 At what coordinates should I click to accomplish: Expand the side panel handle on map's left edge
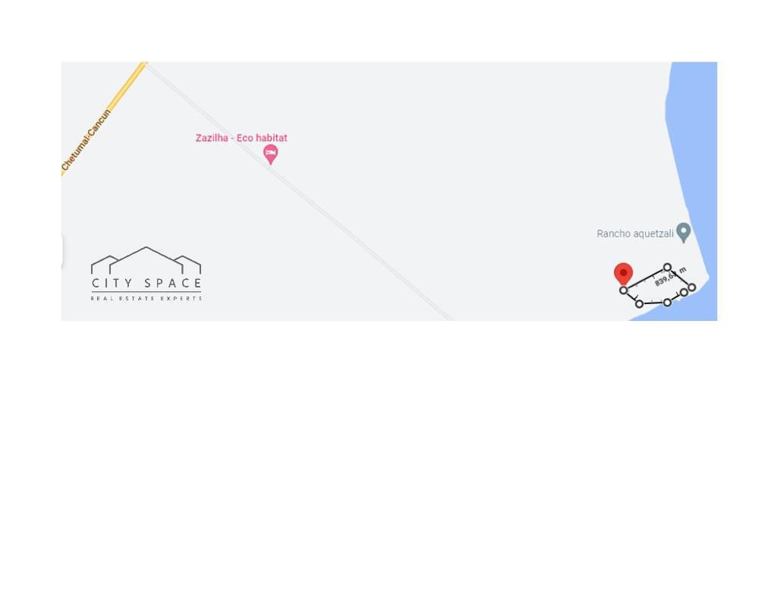coord(62,251)
